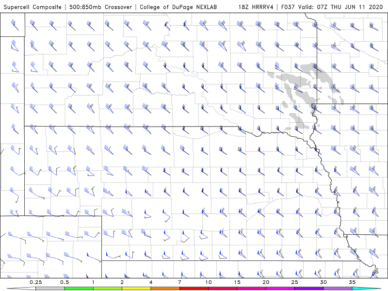Click the dark purple segment between 25 and 30
The width and height of the screenshot is (388, 291).
pyautogui.click(x=309, y=289)
